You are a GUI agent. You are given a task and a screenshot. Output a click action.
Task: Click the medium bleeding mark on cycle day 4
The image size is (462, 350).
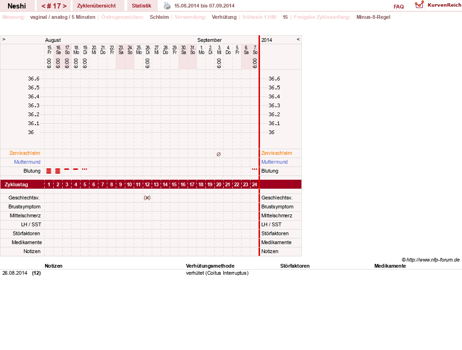[76, 169]
